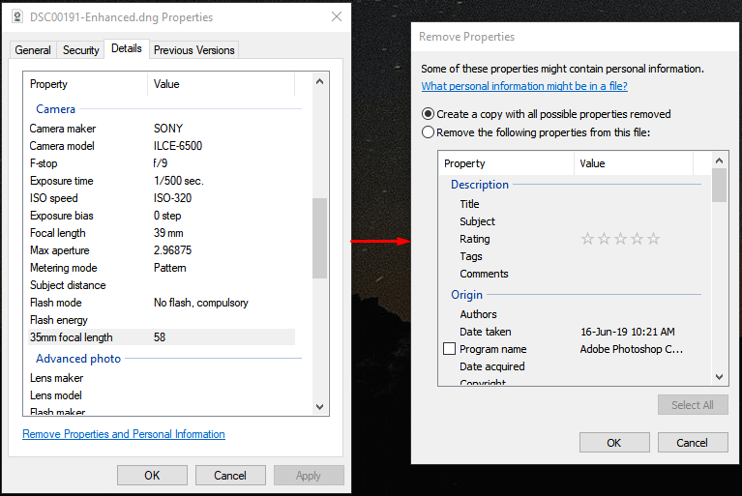742x496 pixels.
Task: Set rating to five stars
Action: click(x=654, y=239)
